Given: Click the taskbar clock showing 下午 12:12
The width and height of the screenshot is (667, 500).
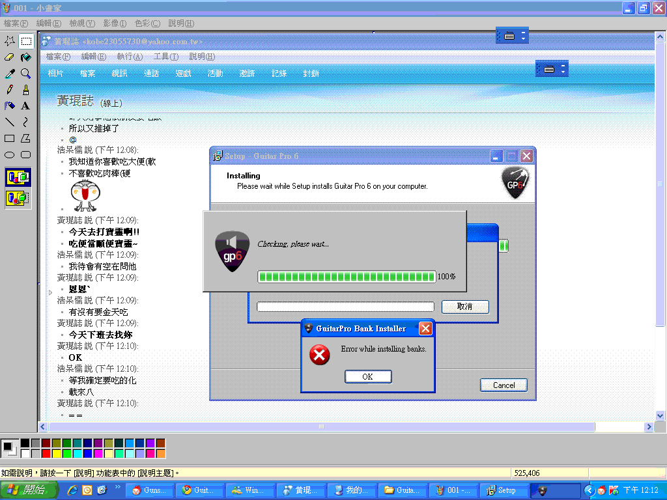Looking at the screenshot, I should (x=640, y=490).
